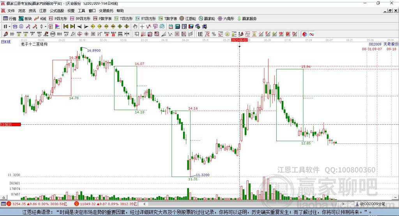
Task: Click the 日K线 period label
Action: [6, 42]
